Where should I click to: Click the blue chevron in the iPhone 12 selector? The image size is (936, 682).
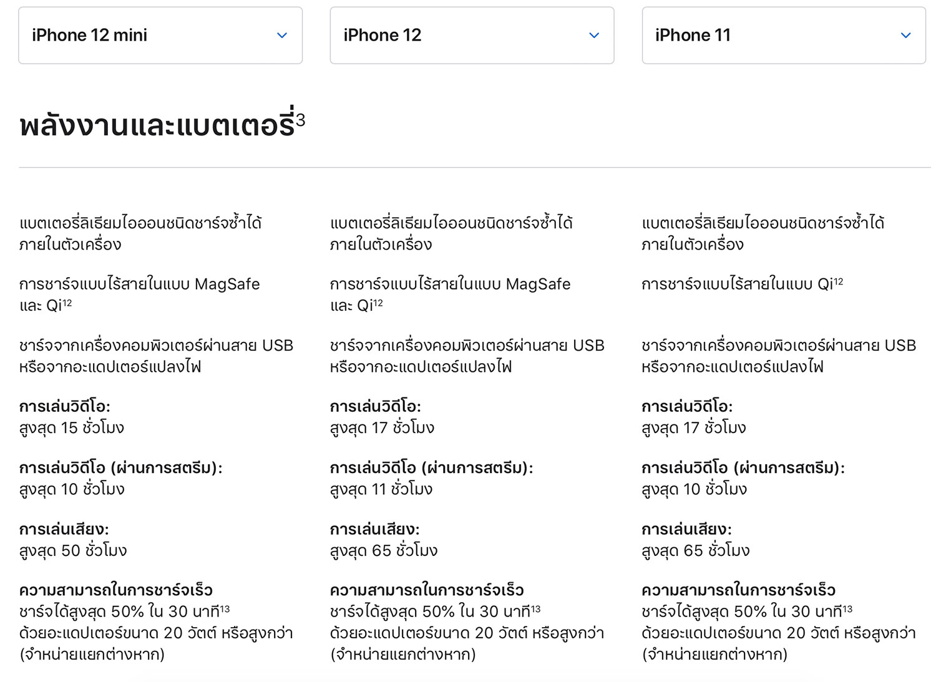point(594,36)
